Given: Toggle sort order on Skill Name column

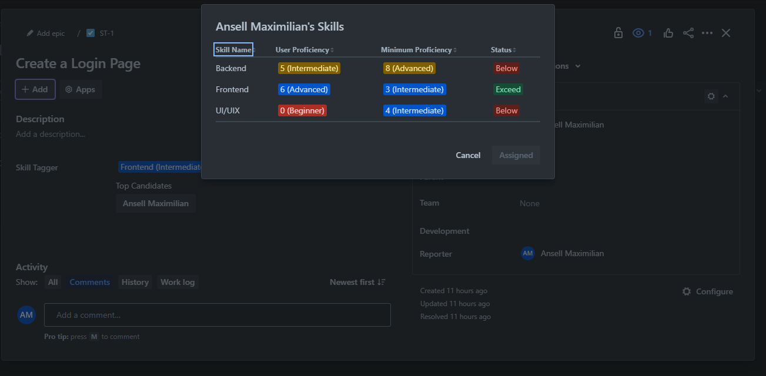Looking at the screenshot, I should (x=254, y=50).
